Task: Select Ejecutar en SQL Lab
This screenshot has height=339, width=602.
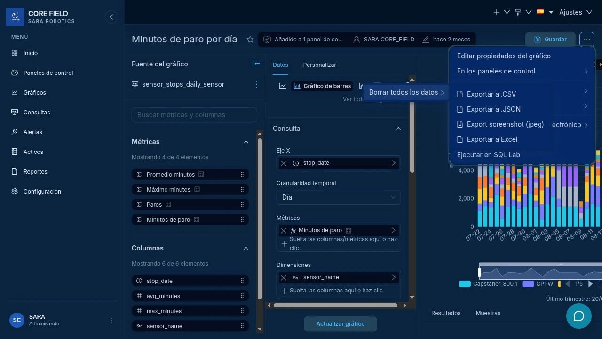Action: tap(488, 155)
